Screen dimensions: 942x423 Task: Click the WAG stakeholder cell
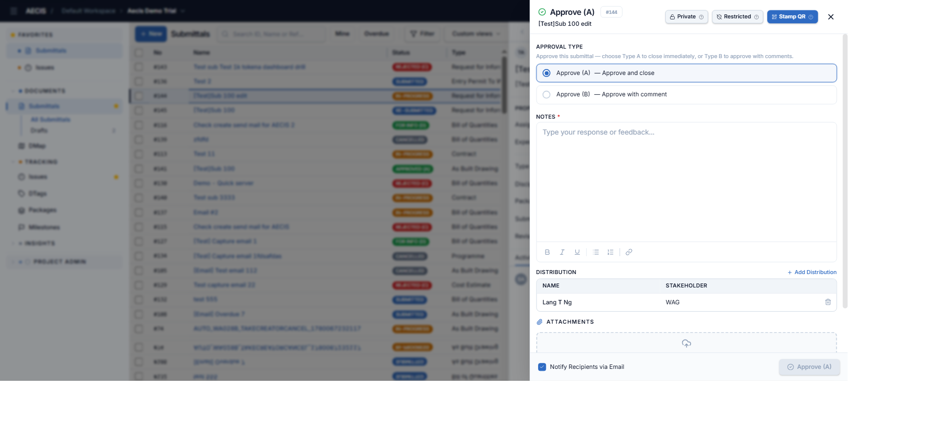click(x=672, y=302)
